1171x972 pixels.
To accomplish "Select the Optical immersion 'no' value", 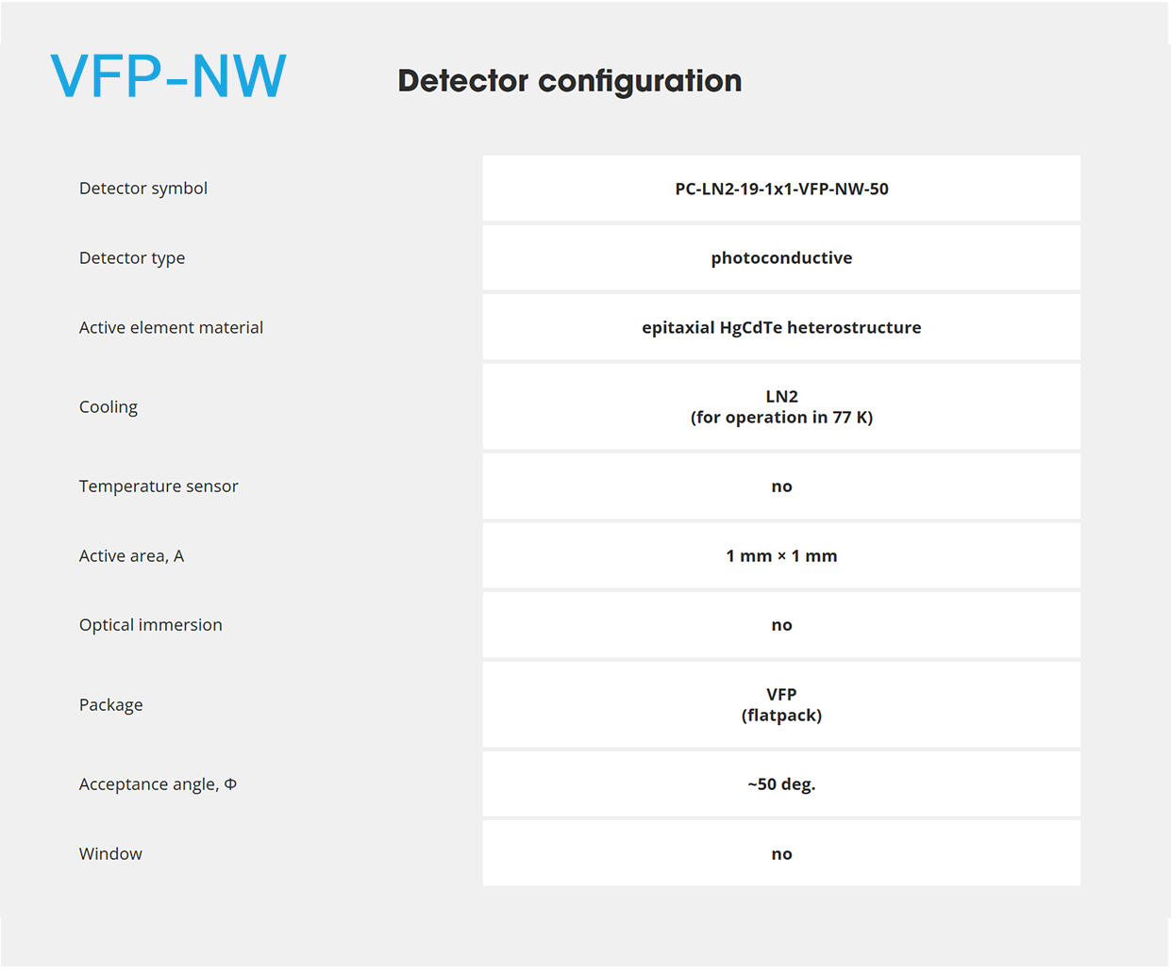I will pos(781,625).
